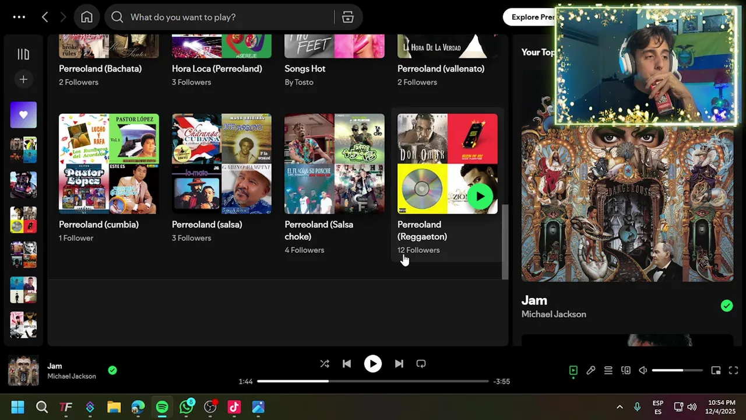Enter full screen mode icon
This screenshot has width=746, height=420.
coord(733,370)
